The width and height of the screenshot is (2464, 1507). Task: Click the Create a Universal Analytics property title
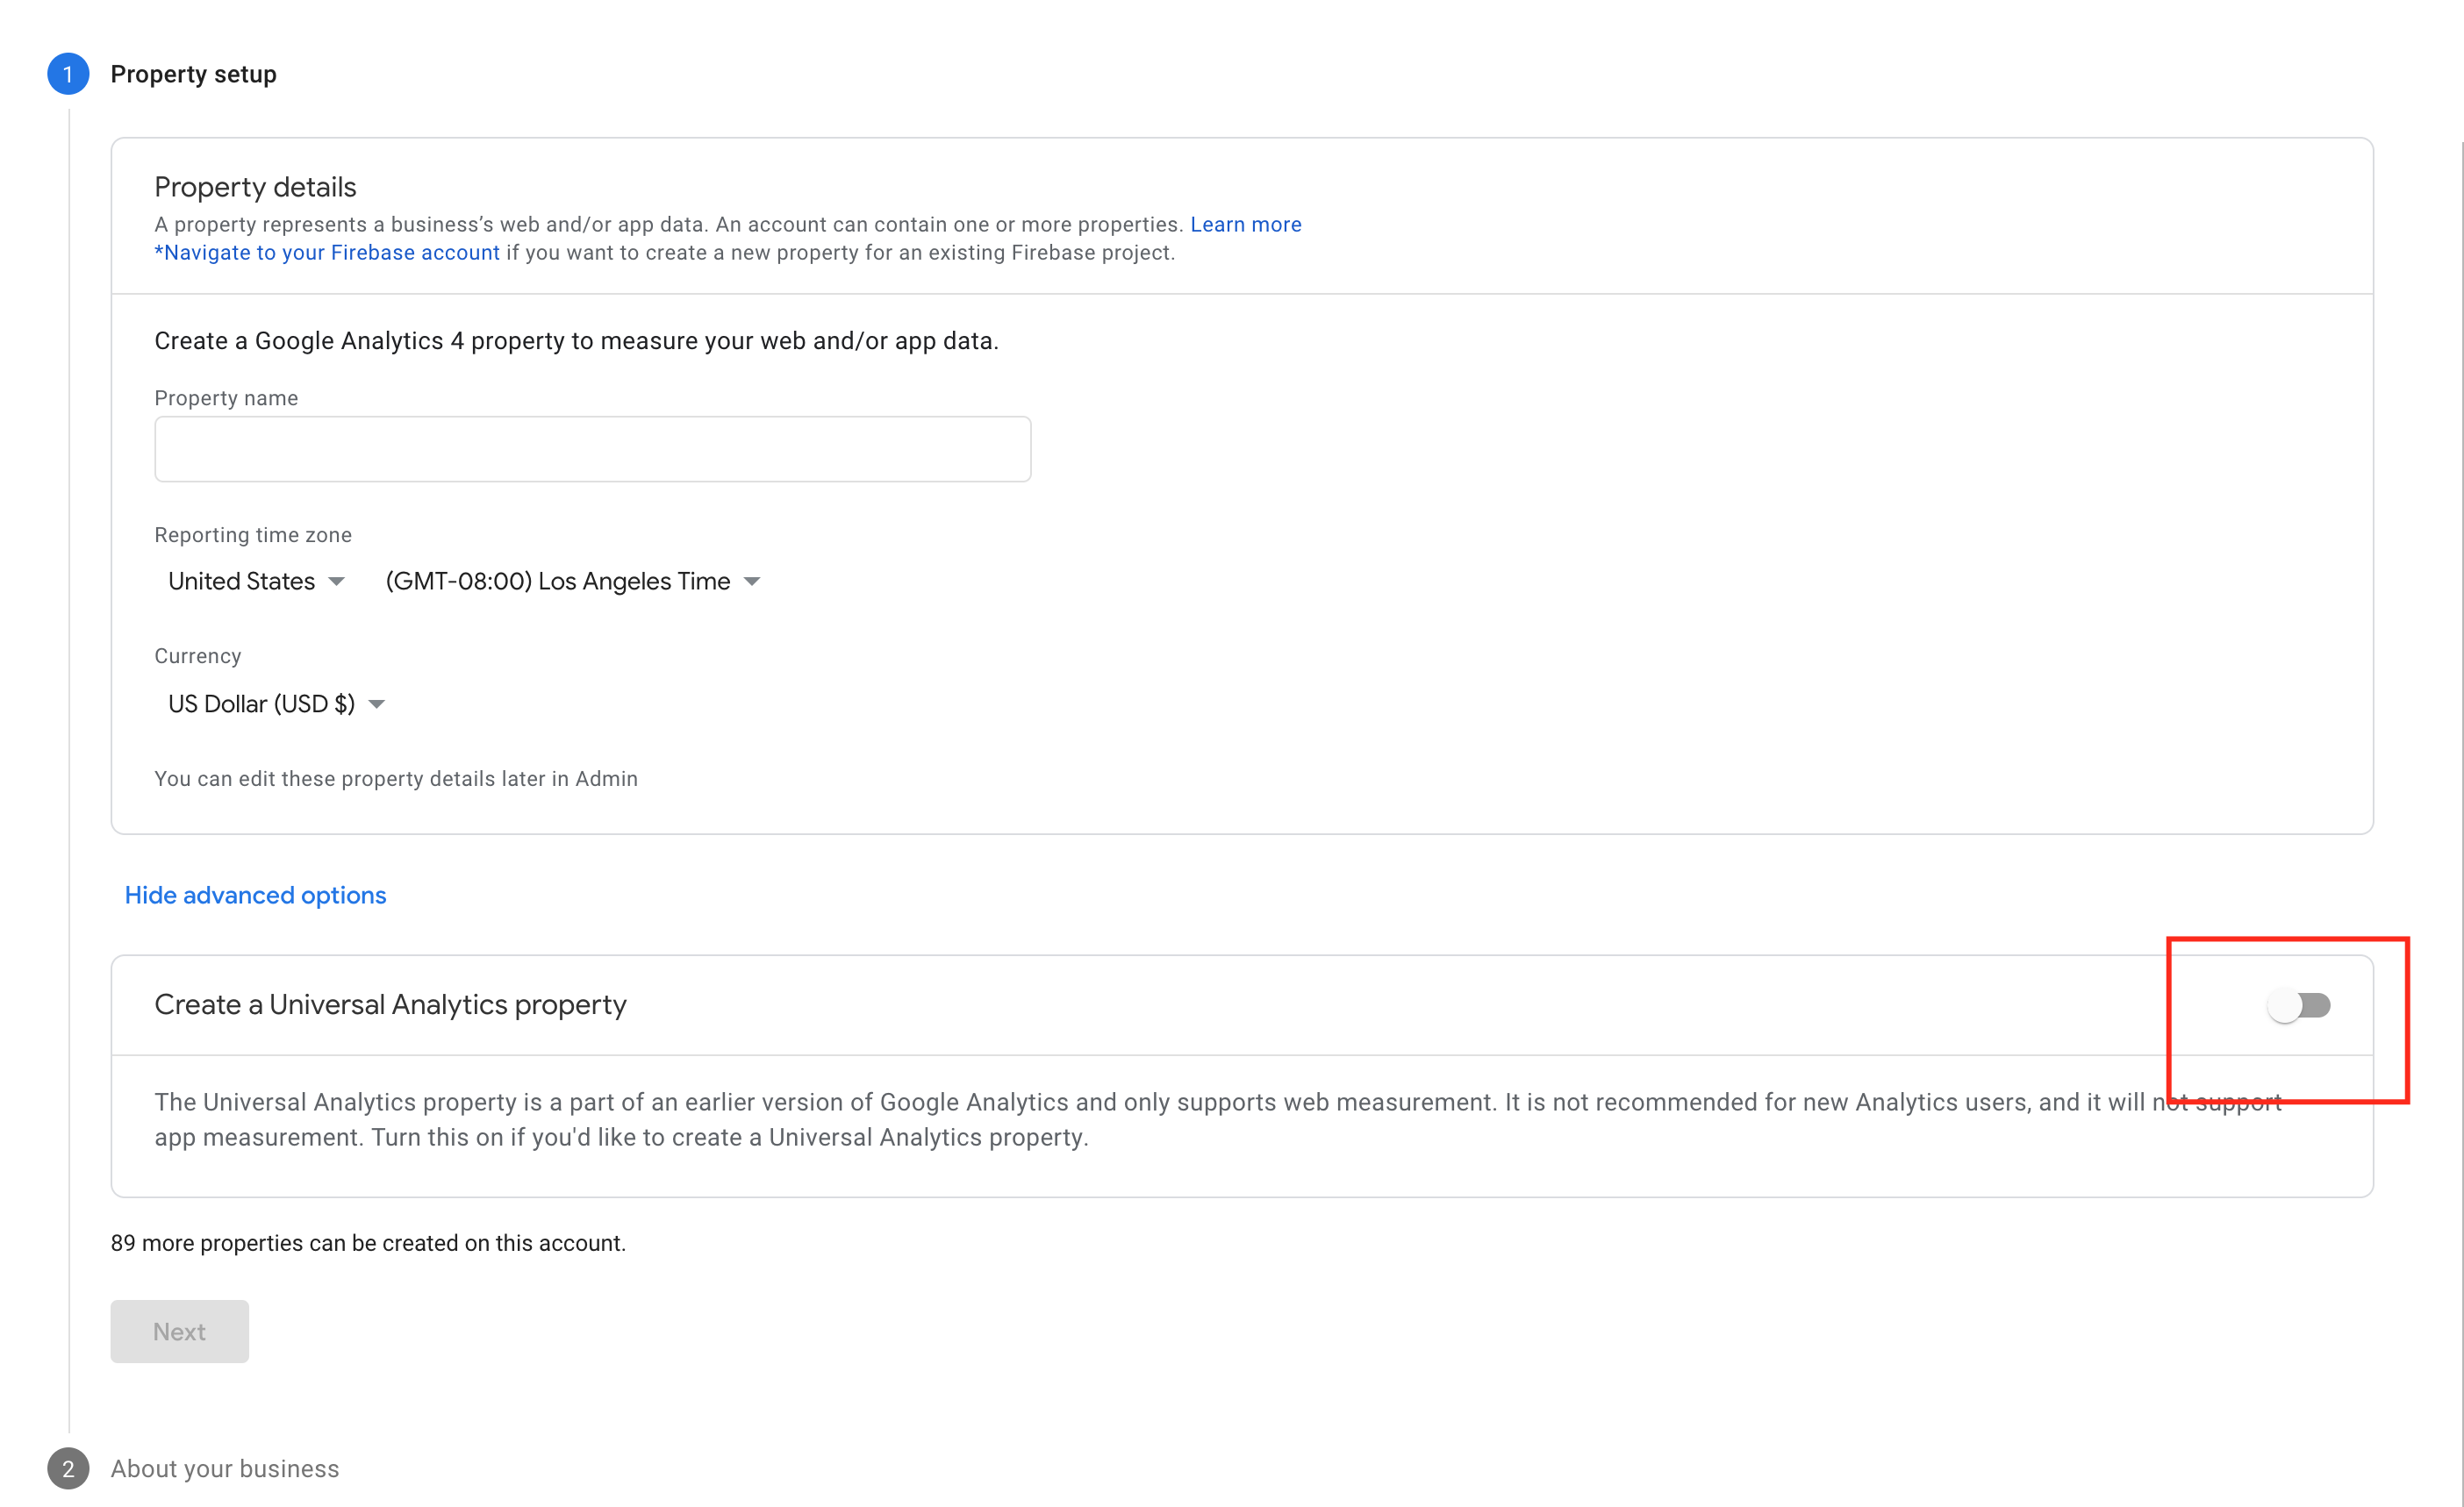(x=390, y=1004)
